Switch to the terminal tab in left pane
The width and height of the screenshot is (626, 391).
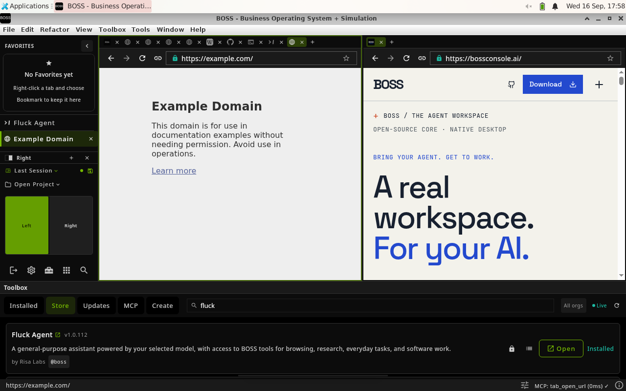[x=251, y=42]
